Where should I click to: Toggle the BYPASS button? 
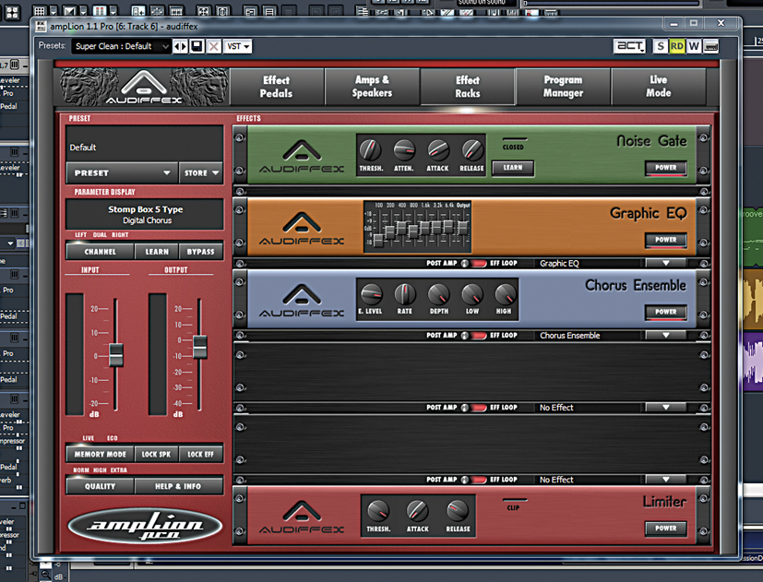[201, 252]
